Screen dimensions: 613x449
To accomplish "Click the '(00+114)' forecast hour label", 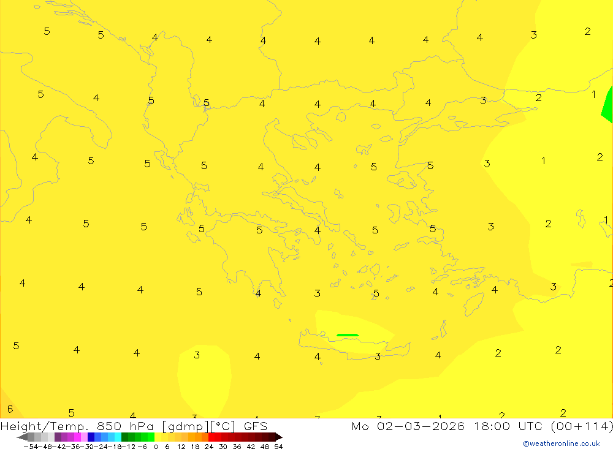I will click(x=581, y=426).
